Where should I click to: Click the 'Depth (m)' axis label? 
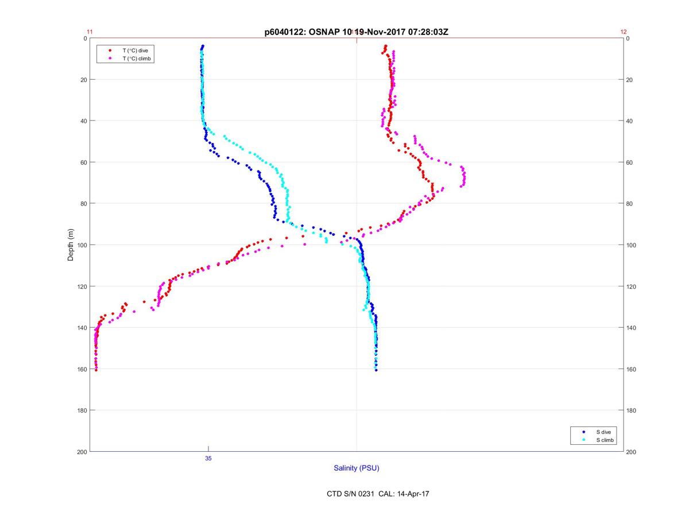(71, 245)
